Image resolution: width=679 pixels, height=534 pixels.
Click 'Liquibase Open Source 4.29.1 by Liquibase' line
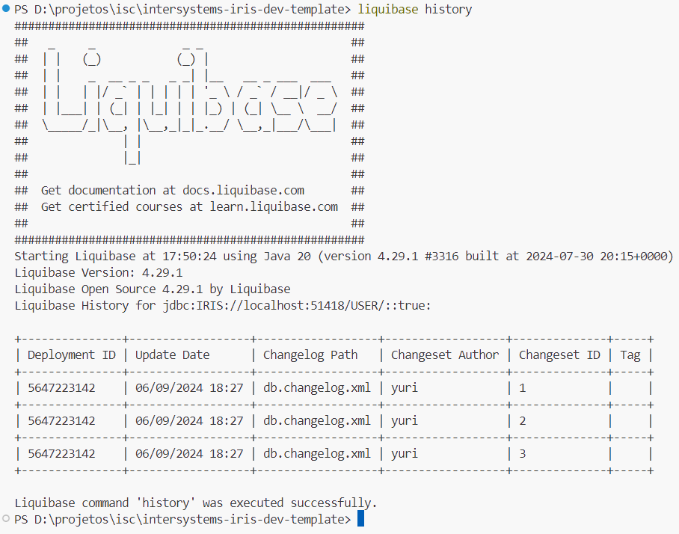click(x=153, y=289)
